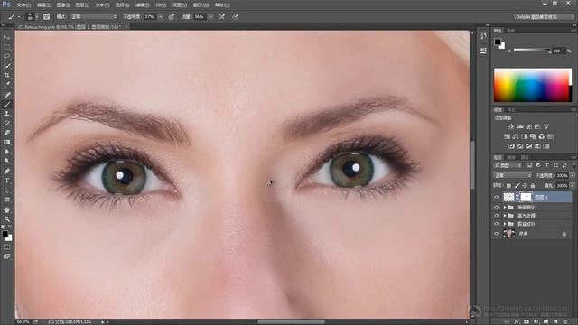Add an Invert adjustment

pos(511,146)
